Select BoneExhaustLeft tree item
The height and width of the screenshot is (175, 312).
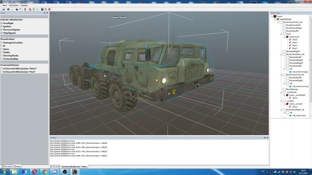[293, 25]
